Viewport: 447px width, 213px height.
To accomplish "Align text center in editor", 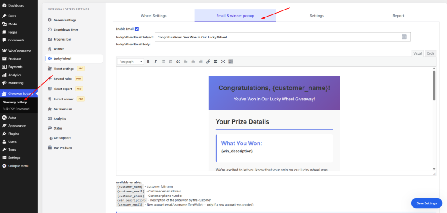I will 193,62.
